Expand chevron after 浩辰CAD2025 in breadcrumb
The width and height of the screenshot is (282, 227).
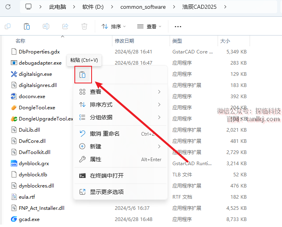pos(225,7)
